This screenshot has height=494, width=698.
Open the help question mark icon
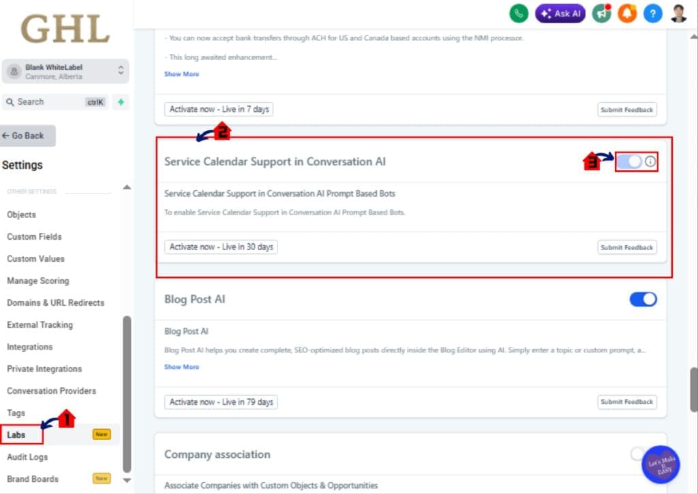(652, 13)
